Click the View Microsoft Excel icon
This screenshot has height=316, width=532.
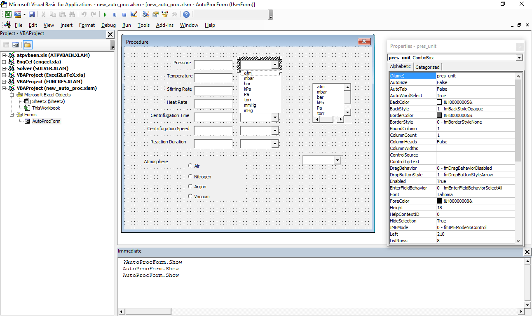point(8,14)
